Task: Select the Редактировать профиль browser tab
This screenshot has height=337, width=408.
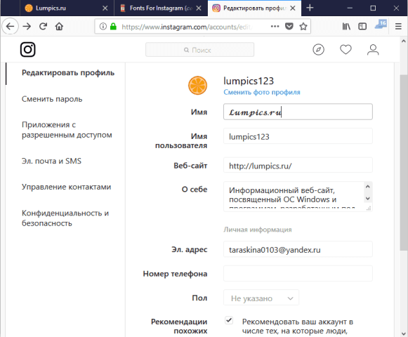Action: point(254,8)
